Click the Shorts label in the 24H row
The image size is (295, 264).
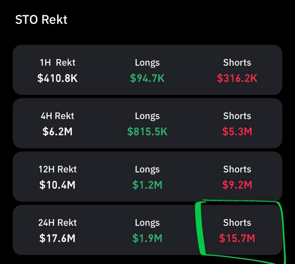click(237, 222)
